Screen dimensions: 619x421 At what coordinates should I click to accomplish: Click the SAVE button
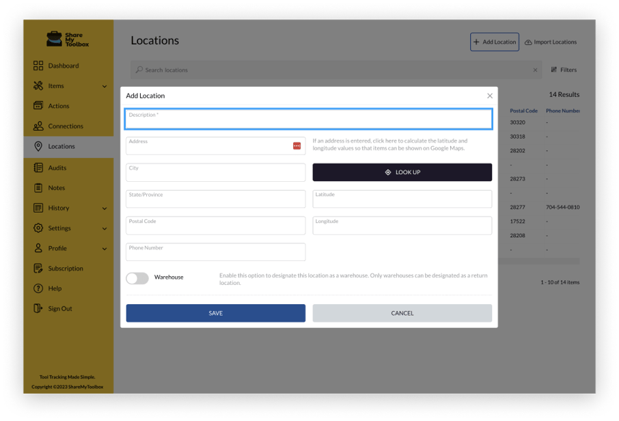(x=215, y=313)
